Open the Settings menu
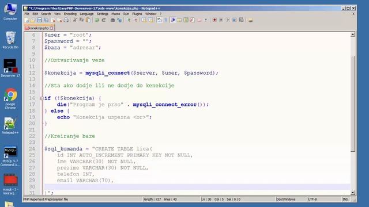This screenshot has height=207, width=369. point(103,14)
